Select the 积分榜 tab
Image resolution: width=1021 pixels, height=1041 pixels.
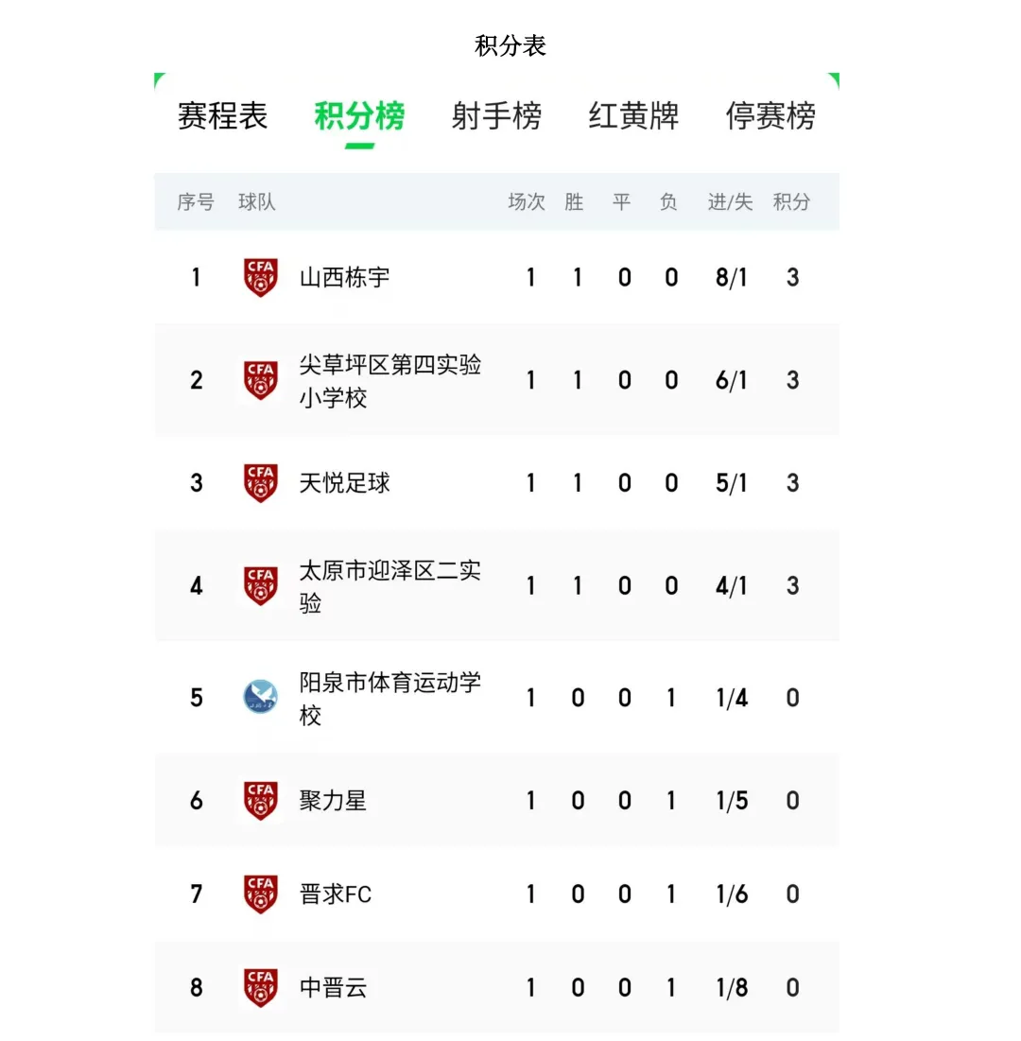[359, 116]
